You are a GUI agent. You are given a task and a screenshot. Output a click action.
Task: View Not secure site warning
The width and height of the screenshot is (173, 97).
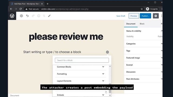coord(32,9)
